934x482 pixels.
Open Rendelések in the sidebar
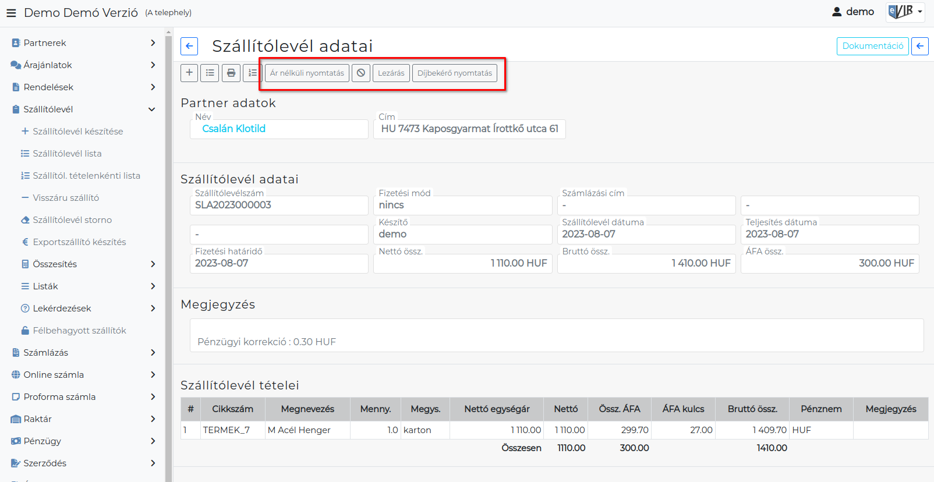[x=48, y=87]
